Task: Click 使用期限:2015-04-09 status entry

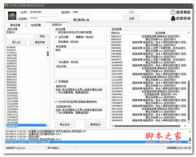Action: pos(179,148)
